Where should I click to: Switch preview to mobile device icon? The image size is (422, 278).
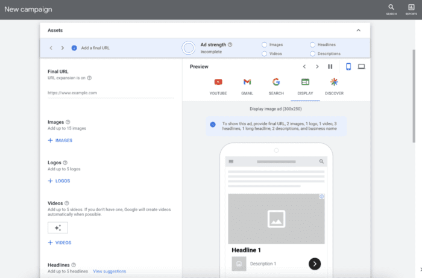click(x=348, y=66)
